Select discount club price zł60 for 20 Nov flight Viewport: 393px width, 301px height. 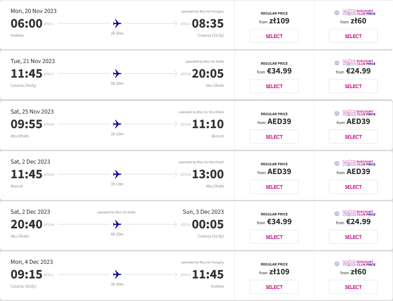353,36
